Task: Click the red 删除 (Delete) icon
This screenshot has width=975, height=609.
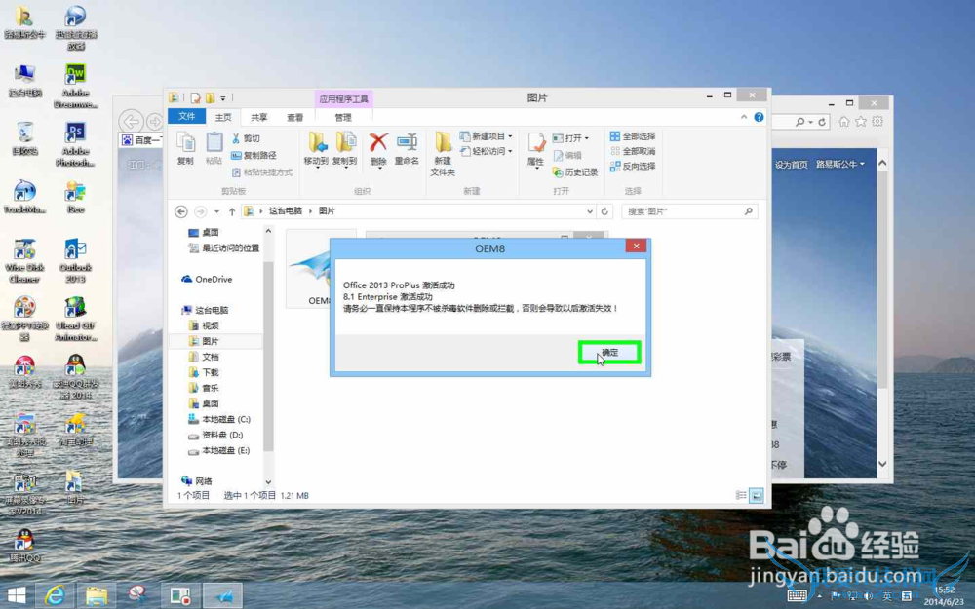Action: [378, 149]
